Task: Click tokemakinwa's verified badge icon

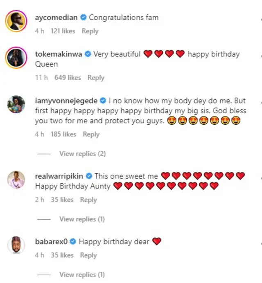Action: click(88, 54)
